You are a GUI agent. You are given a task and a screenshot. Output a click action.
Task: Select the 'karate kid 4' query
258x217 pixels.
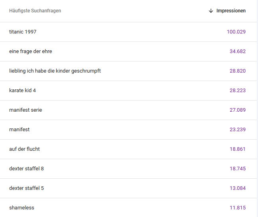click(x=22, y=90)
